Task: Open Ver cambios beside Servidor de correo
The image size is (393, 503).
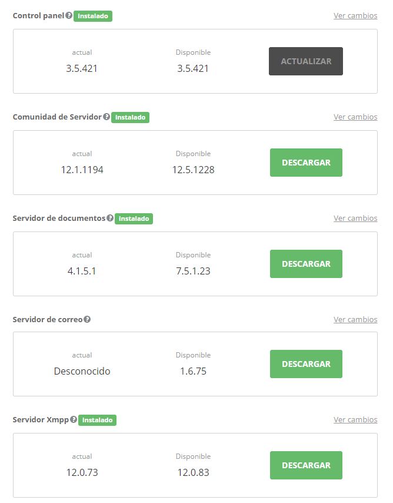Action: click(355, 320)
